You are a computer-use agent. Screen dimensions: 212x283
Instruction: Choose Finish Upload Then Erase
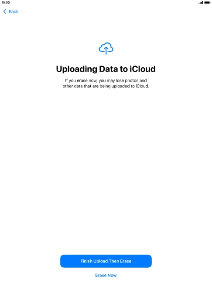click(106, 261)
